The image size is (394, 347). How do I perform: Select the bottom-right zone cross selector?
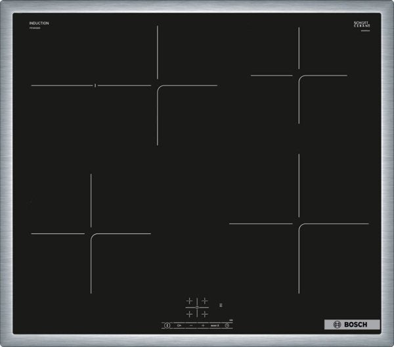pyautogui.click(x=204, y=314)
